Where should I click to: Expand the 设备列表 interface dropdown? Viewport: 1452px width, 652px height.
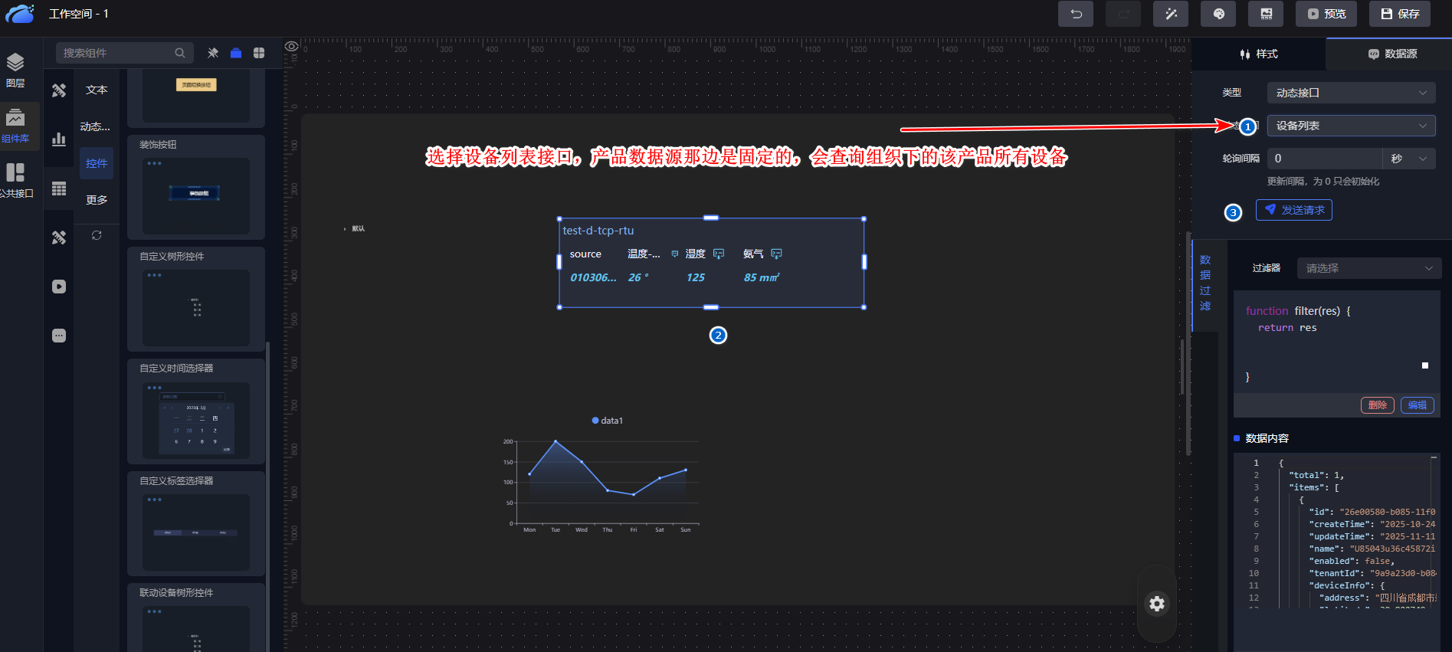1350,126
